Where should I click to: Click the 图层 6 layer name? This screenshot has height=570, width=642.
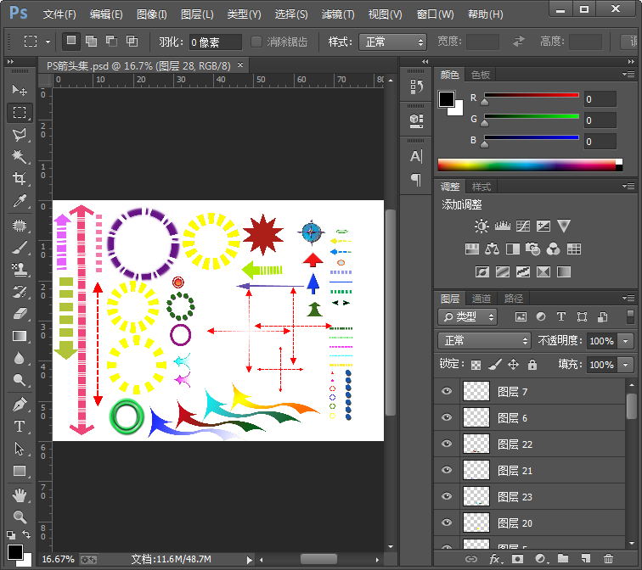coord(513,418)
